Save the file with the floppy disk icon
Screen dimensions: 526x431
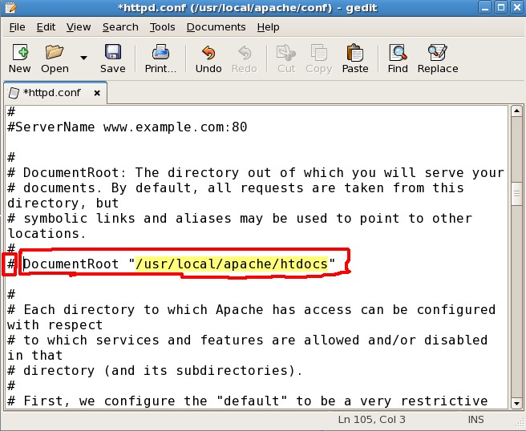tap(113, 52)
